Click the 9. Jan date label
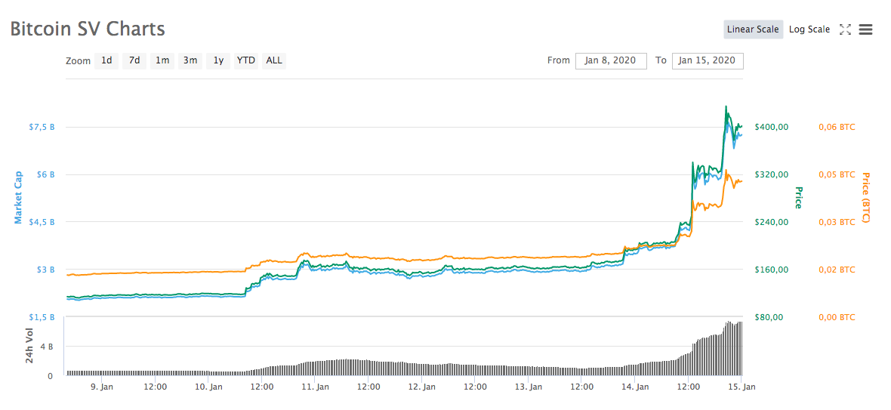891x410 pixels. (x=102, y=387)
